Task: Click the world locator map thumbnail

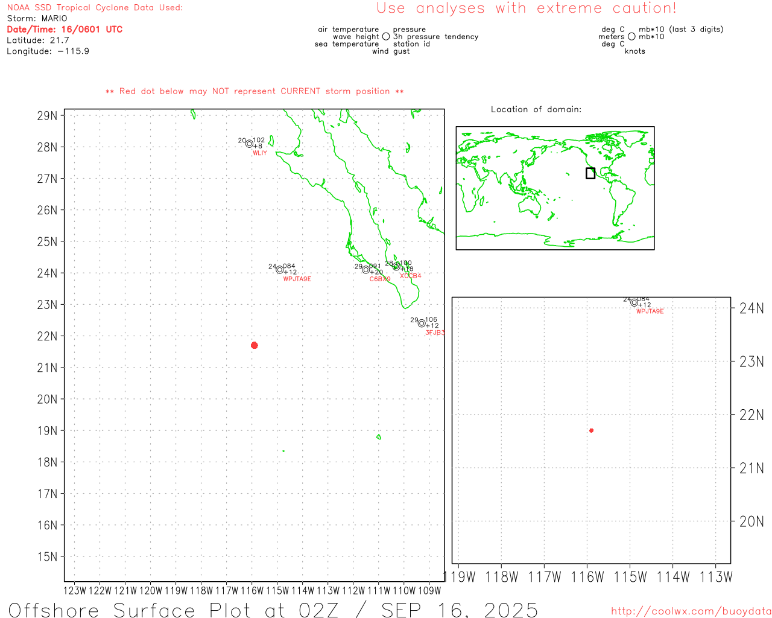Action: pos(555,188)
